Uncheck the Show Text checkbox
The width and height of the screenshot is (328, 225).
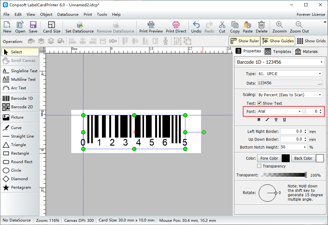tap(259, 103)
